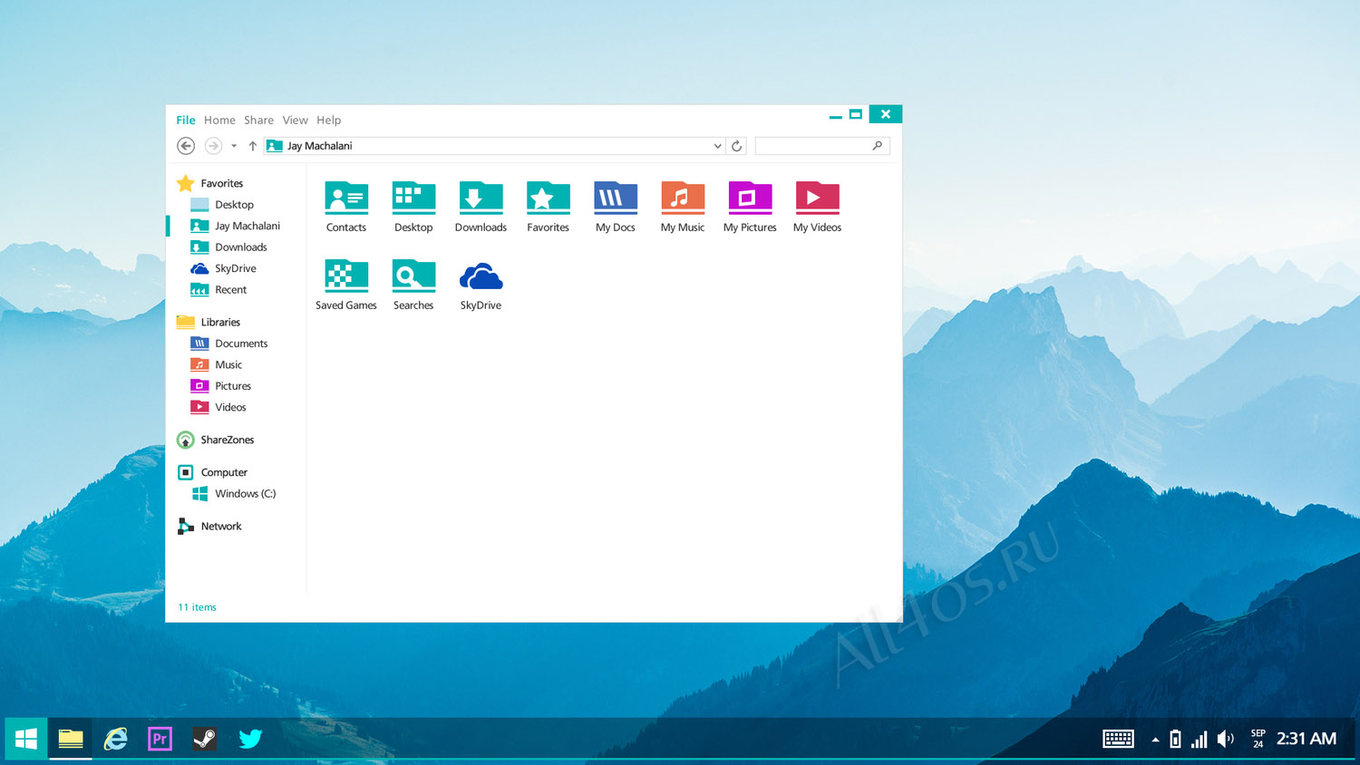The height and width of the screenshot is (765, 1360).
Task: Select the Music library
Action: (228, 364)
